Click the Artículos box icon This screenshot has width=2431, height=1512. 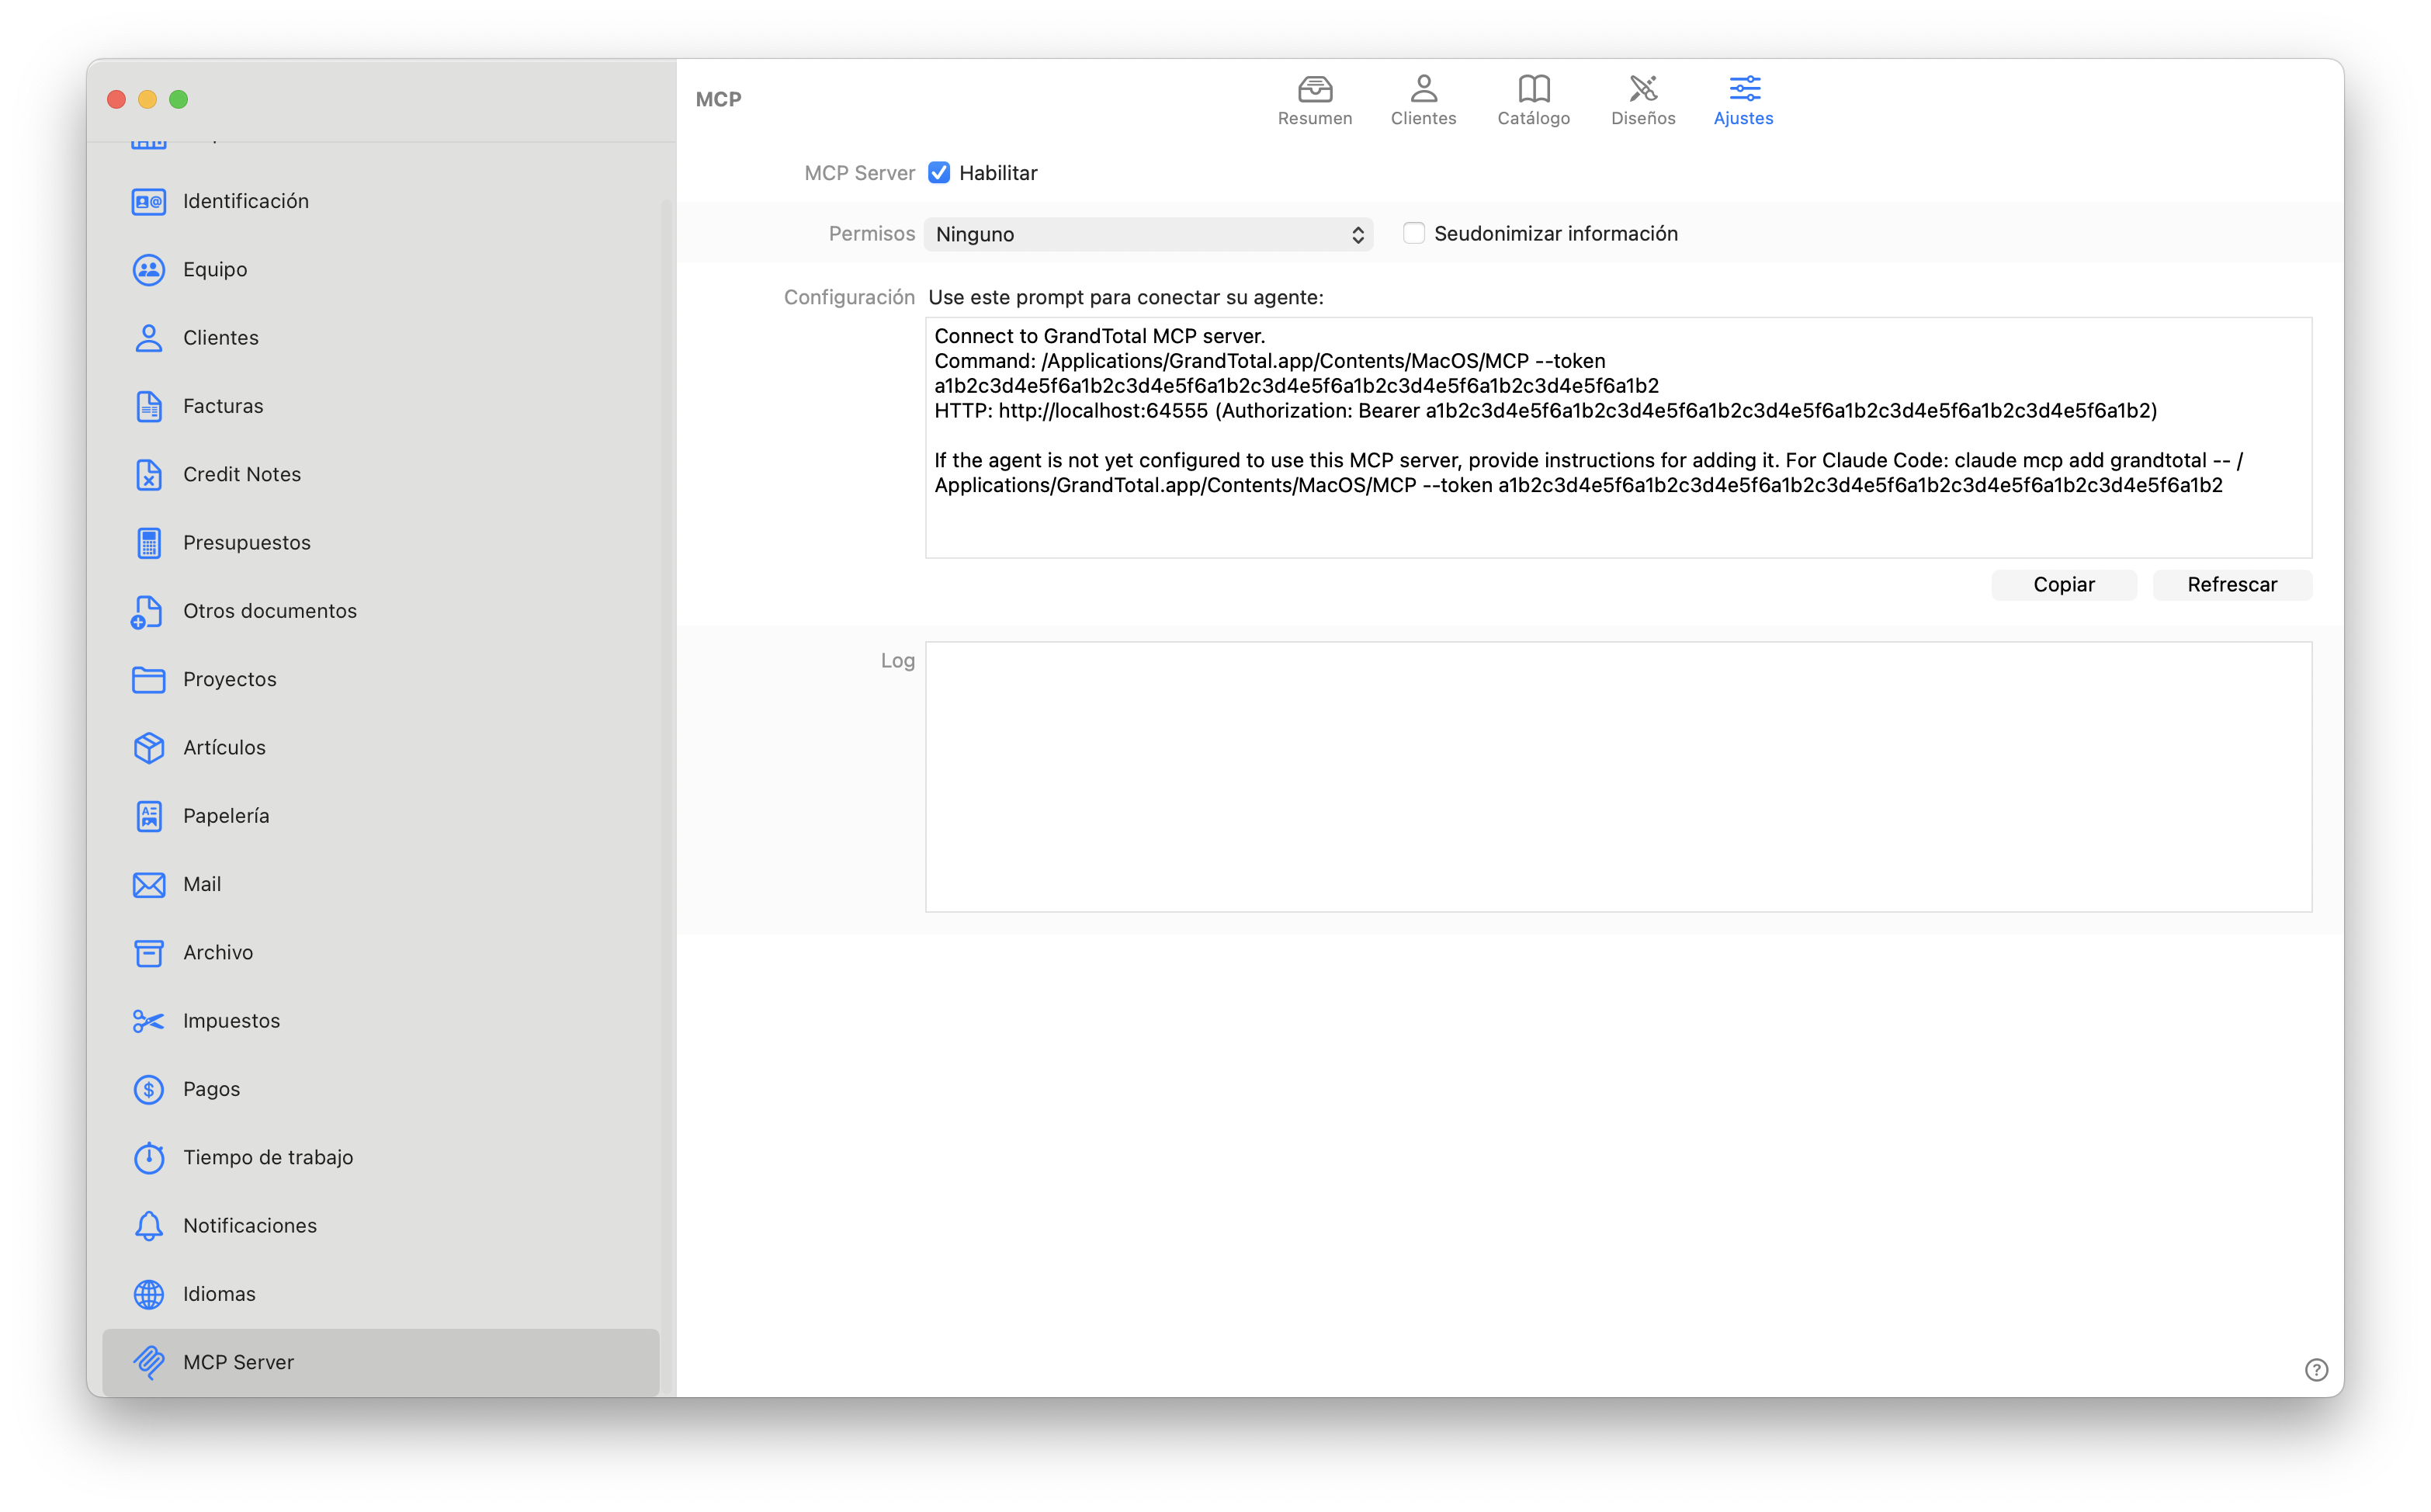coord(149,748)
